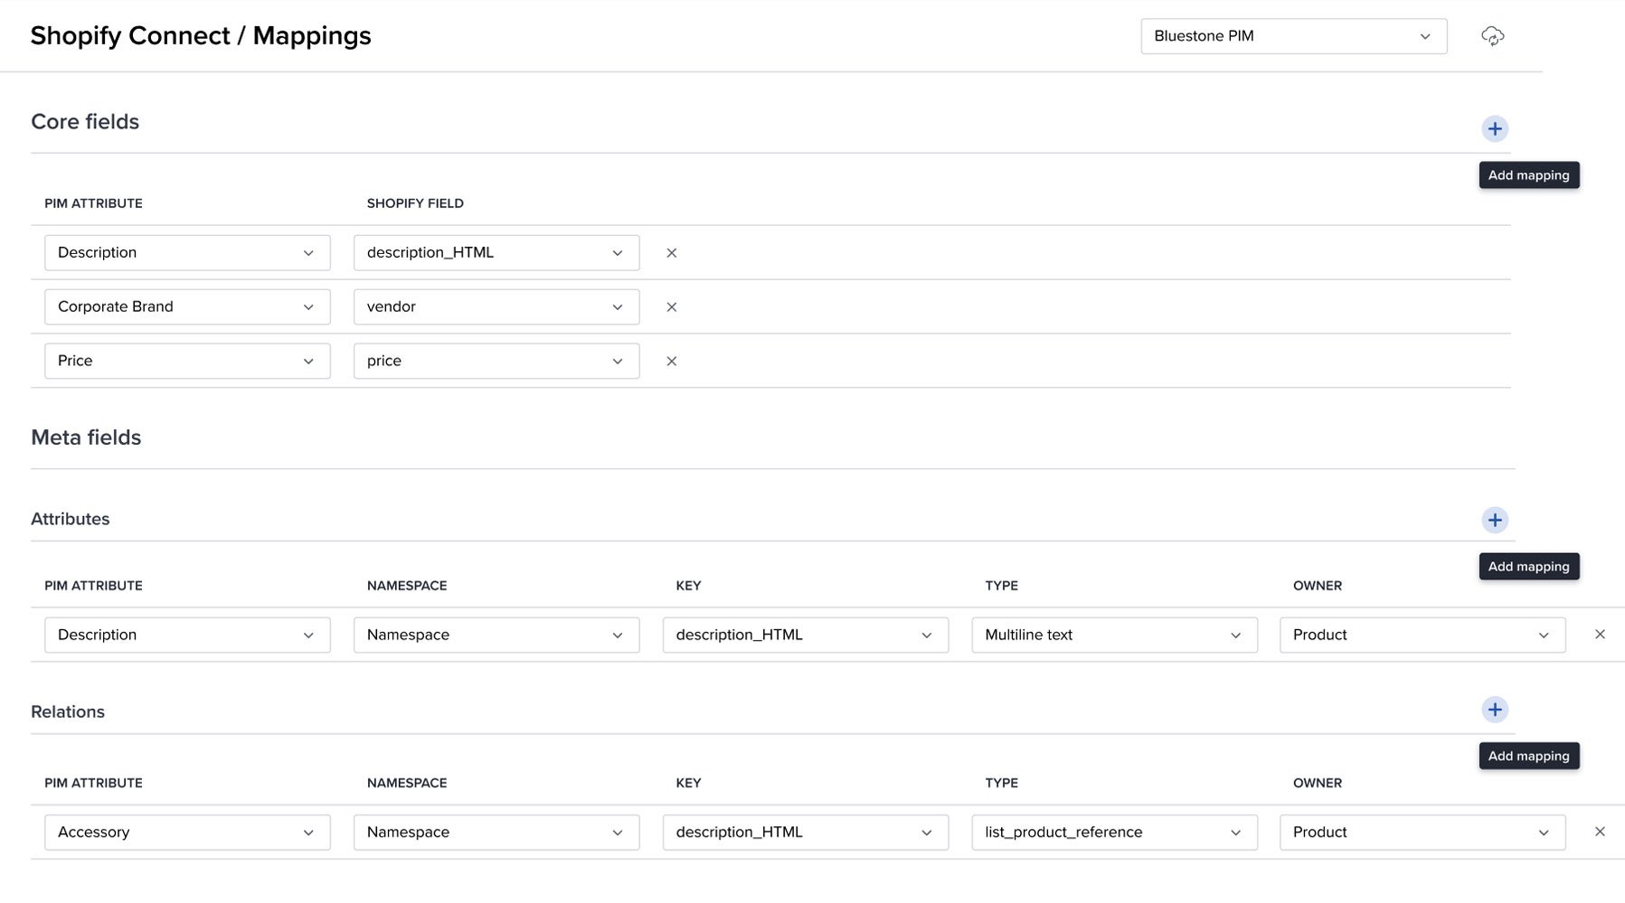
Task: Click the plus icon next to Attributes
Action: click(x=1495, y=520)
